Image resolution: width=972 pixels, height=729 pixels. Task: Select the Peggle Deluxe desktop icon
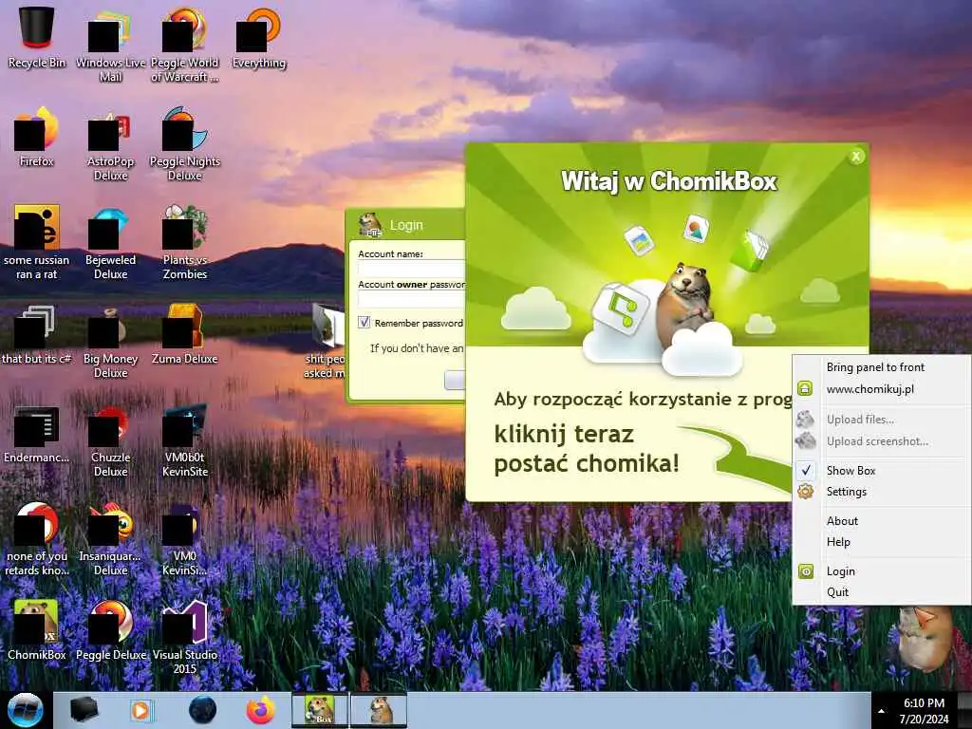point(110,629)
